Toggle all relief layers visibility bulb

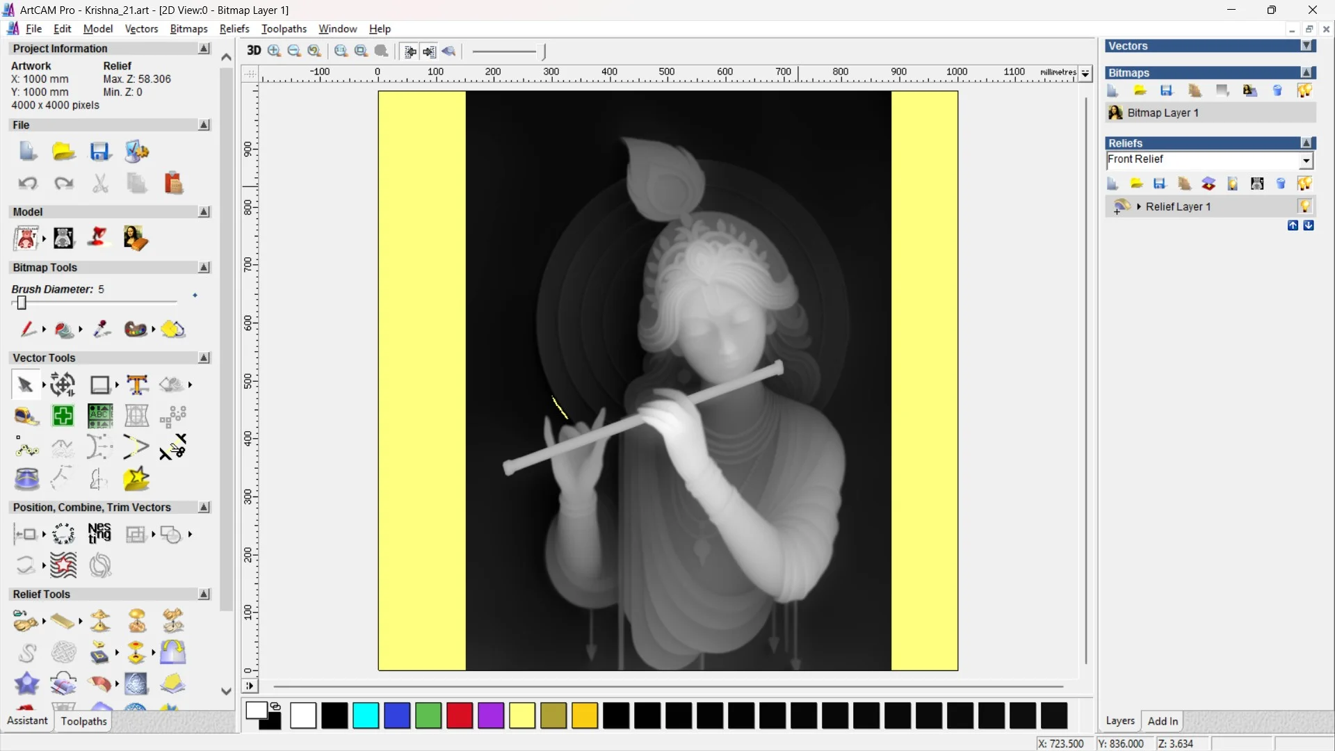[1304, 184]
